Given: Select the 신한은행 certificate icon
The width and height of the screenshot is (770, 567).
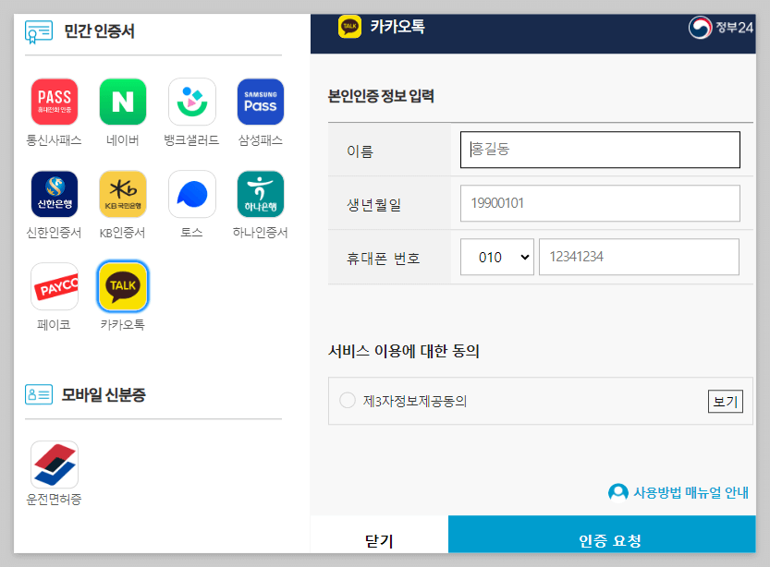Looking at the screenshot, I should 54,194.
